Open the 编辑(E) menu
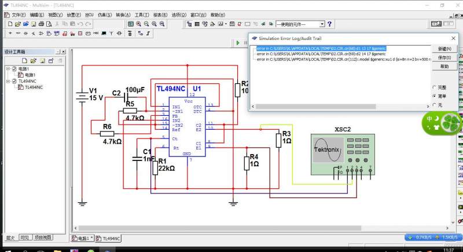Viewport: 463px width, 252px height. [x=37, y=14]
